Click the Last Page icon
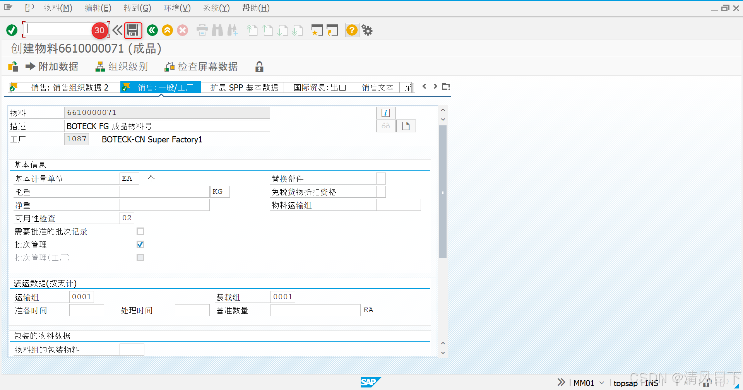Image resolution: width=743 pixels, height=390 pixels. (298, 30)
